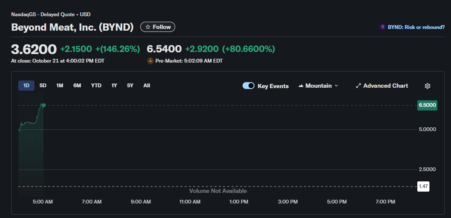The height and width of the screenshot is (218, 451).
Task: Click the mountain chart type icon
Action: pyautogui.click(x=301, y=86)
